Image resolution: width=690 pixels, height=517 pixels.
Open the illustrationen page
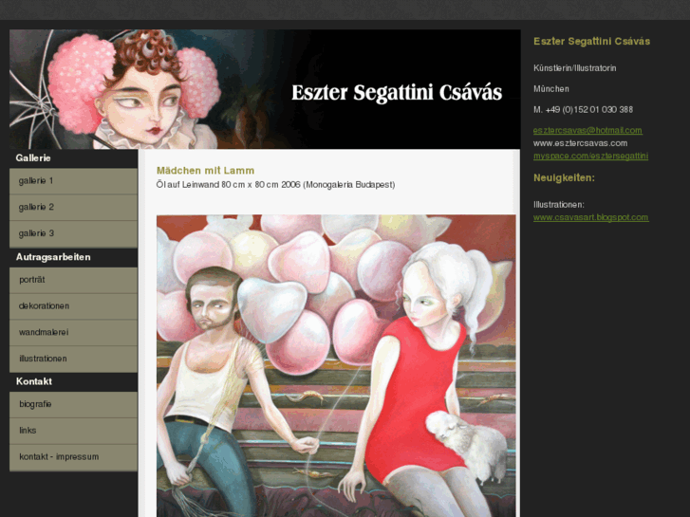tap(73, 359)
